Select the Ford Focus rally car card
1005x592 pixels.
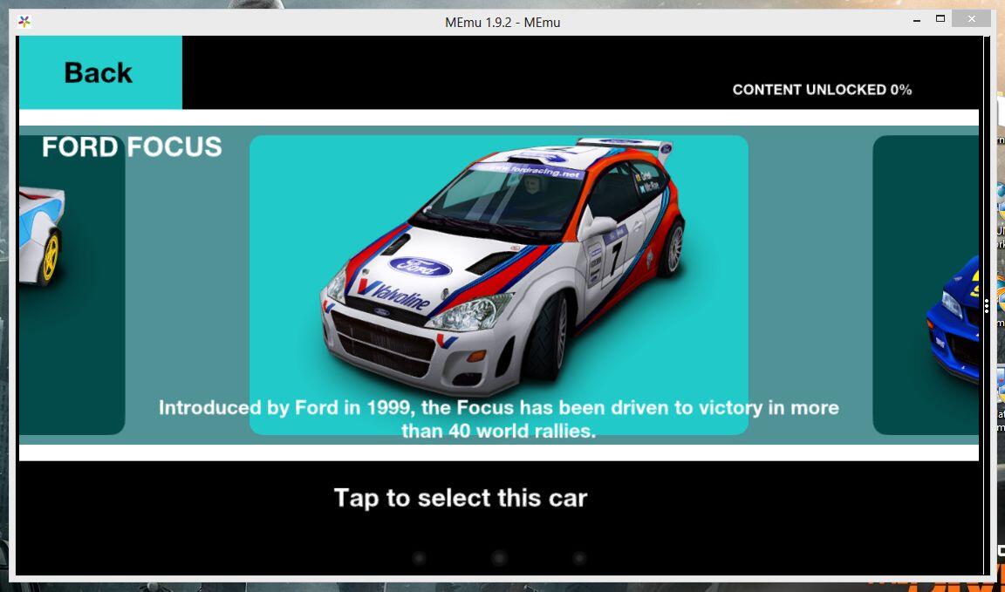[x=499, y=285]
